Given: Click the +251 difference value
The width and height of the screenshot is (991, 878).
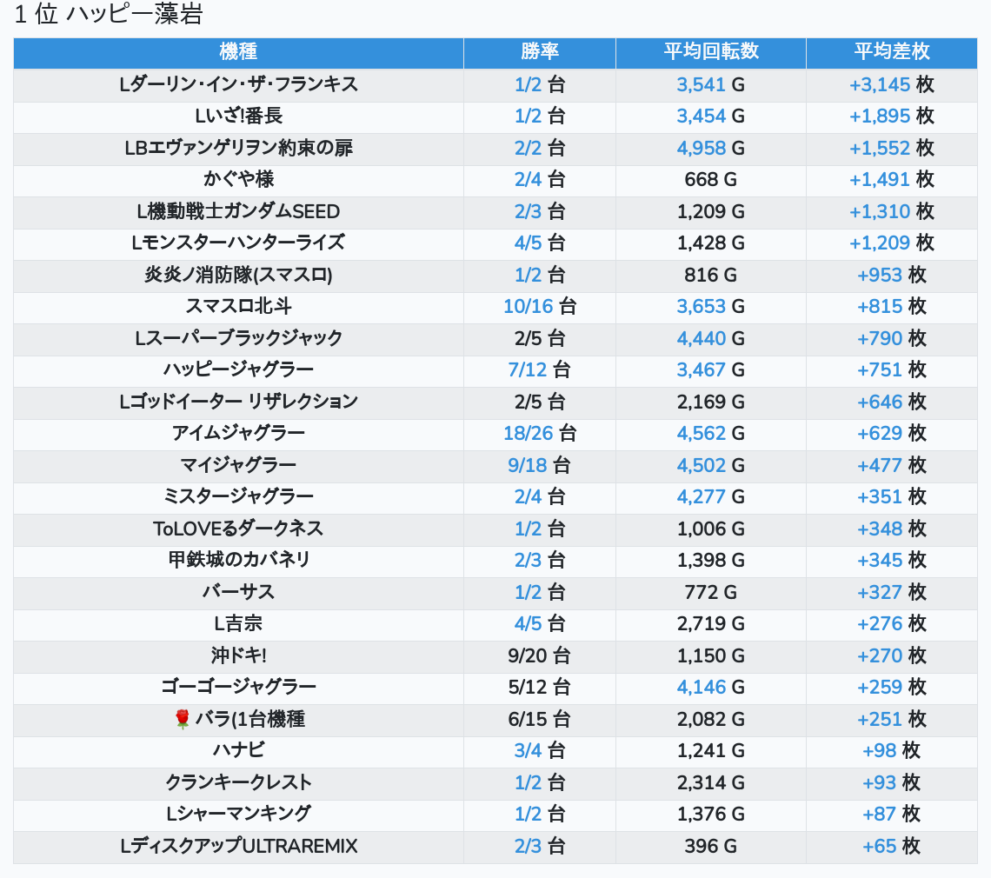Looking at the screenshot, I should point(880,720).
